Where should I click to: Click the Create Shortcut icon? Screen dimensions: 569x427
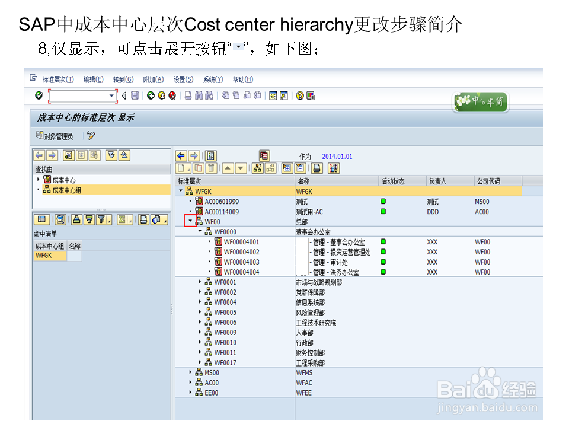284,95
